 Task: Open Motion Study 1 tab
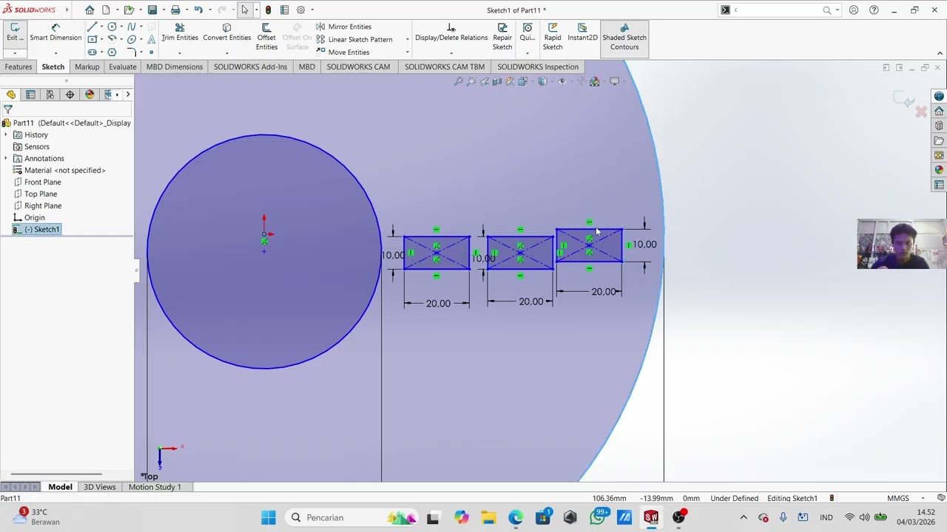click(155, 487)
